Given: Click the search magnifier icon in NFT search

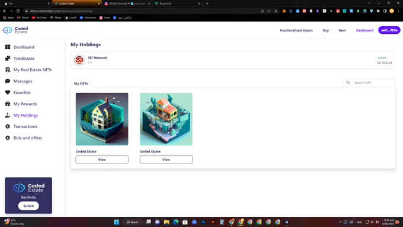Looking at the screenshot, I should point(348,82).
